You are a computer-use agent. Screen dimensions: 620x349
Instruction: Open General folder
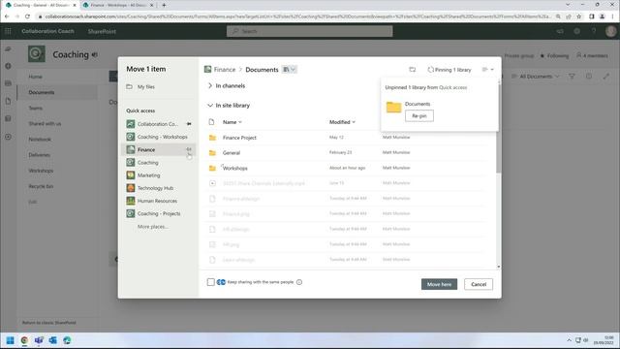pyautogui.click(x=232, y=153)
